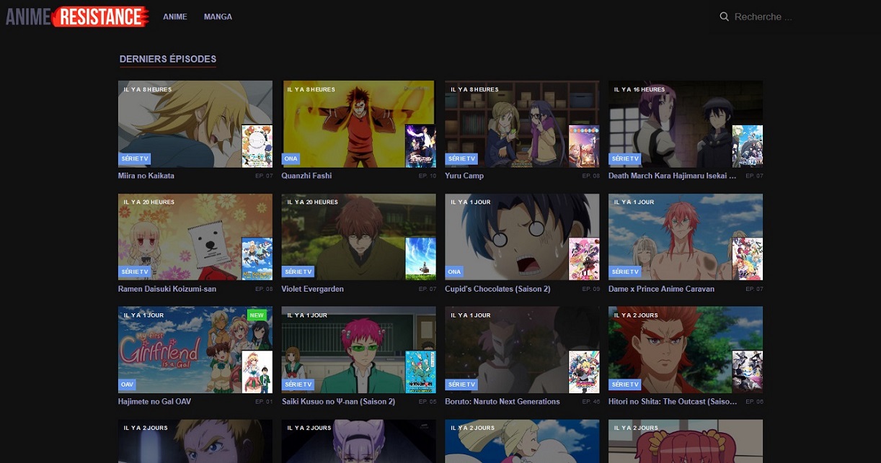
Task: Click the Quanzhi Fashi title link
Action: 306,176
